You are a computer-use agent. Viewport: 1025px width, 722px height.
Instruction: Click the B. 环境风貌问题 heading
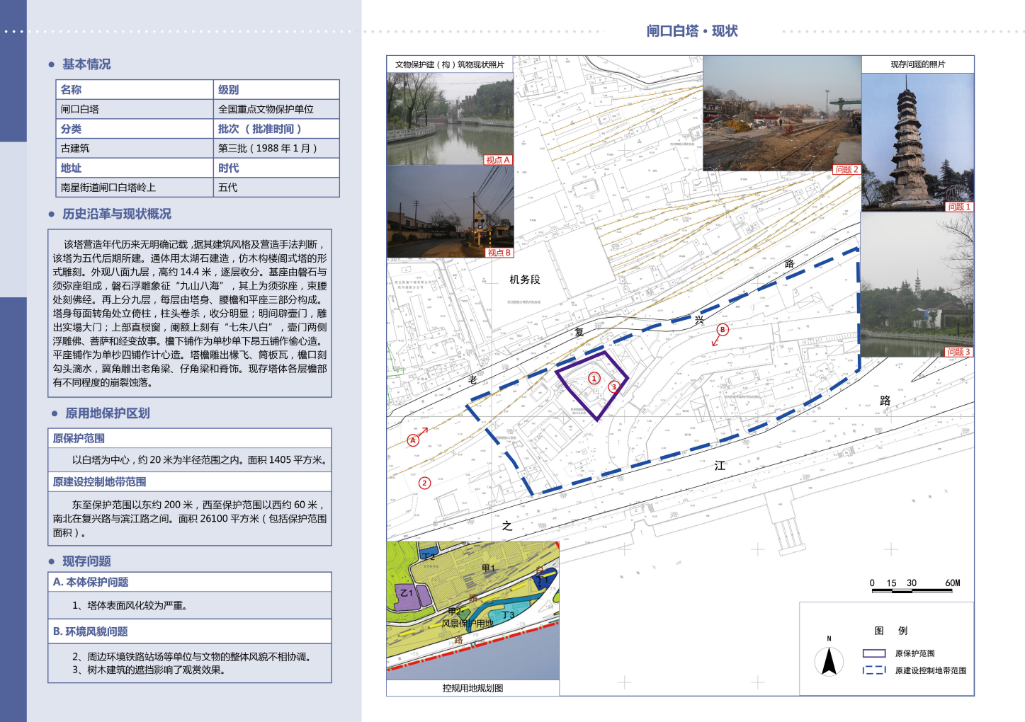click(91, 631)
